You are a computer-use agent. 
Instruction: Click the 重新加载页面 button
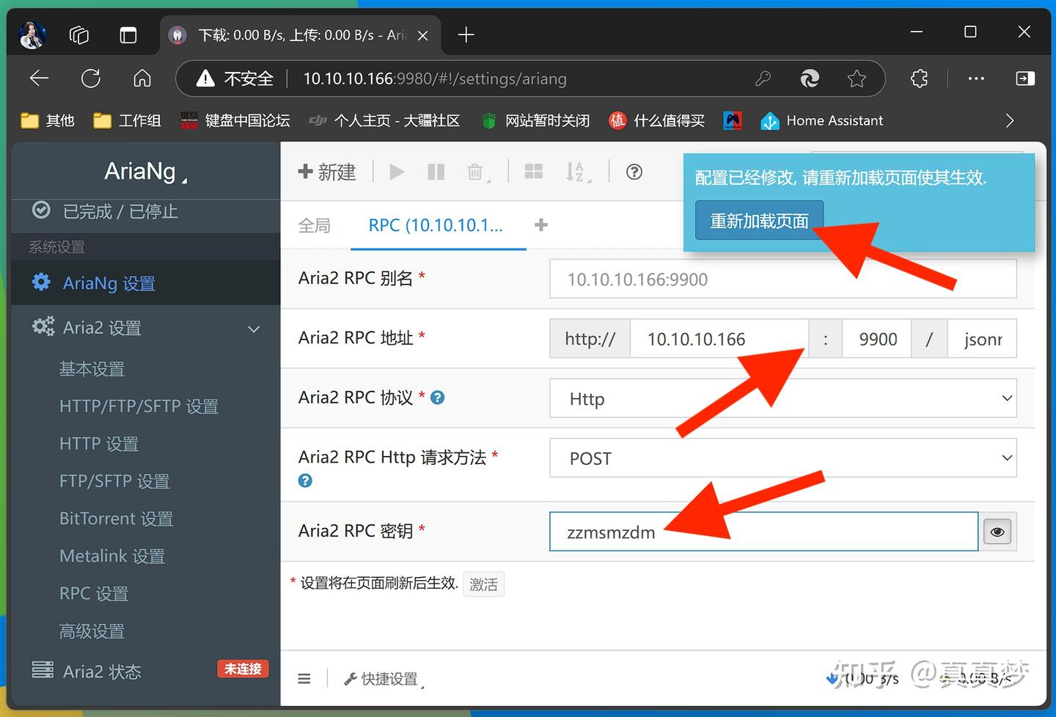pos(759,219)
